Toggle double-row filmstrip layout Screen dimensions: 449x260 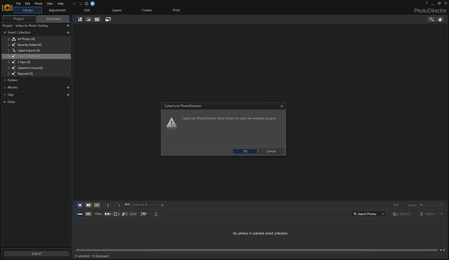coord(88,214)
